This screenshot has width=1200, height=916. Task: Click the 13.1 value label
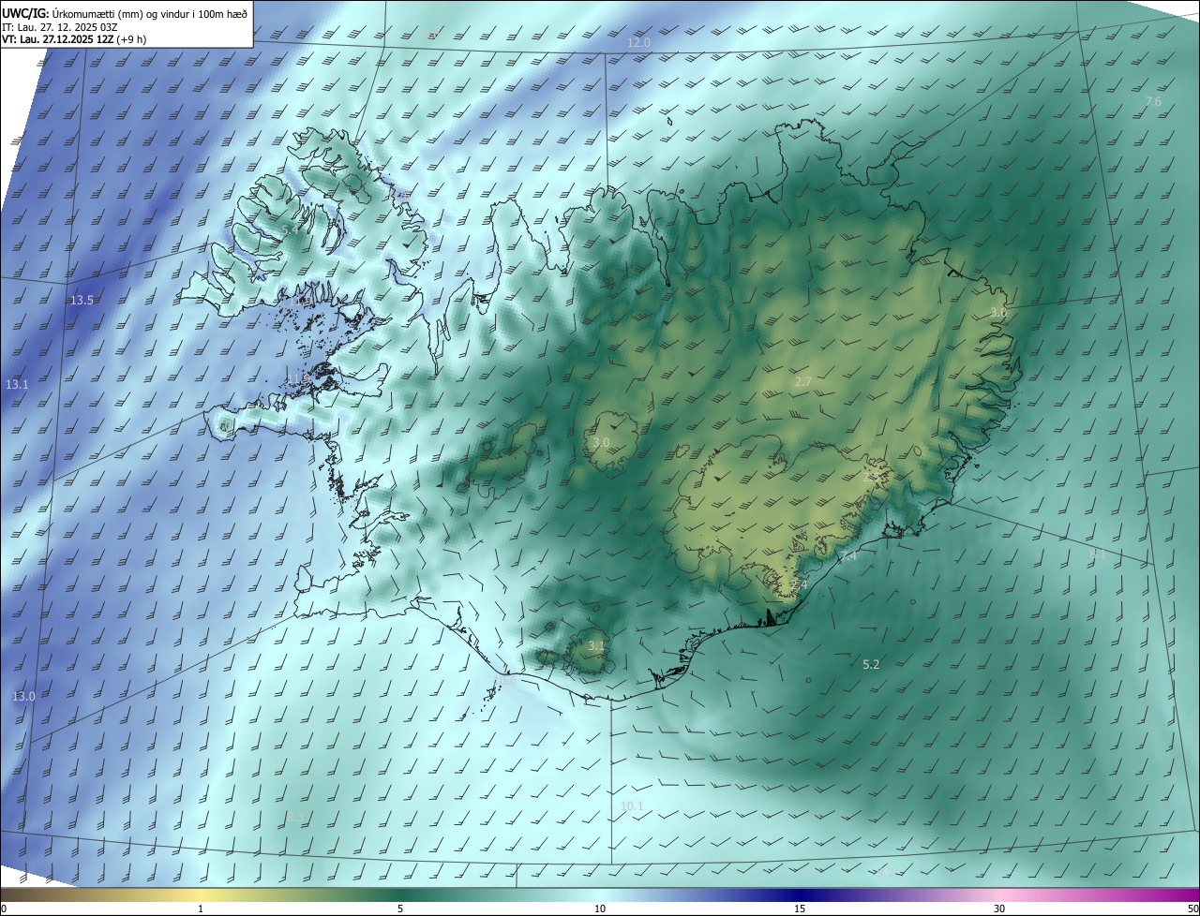pyautogui.click(x=17, y=385)
